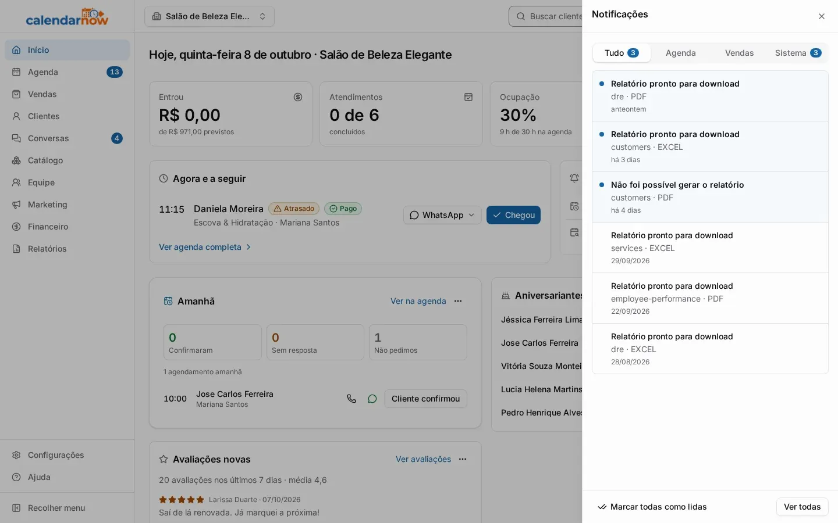838x523 pixels.
Task: Open the Ver avaliações link
Action: pyautogui.click(x=423, y=459)
